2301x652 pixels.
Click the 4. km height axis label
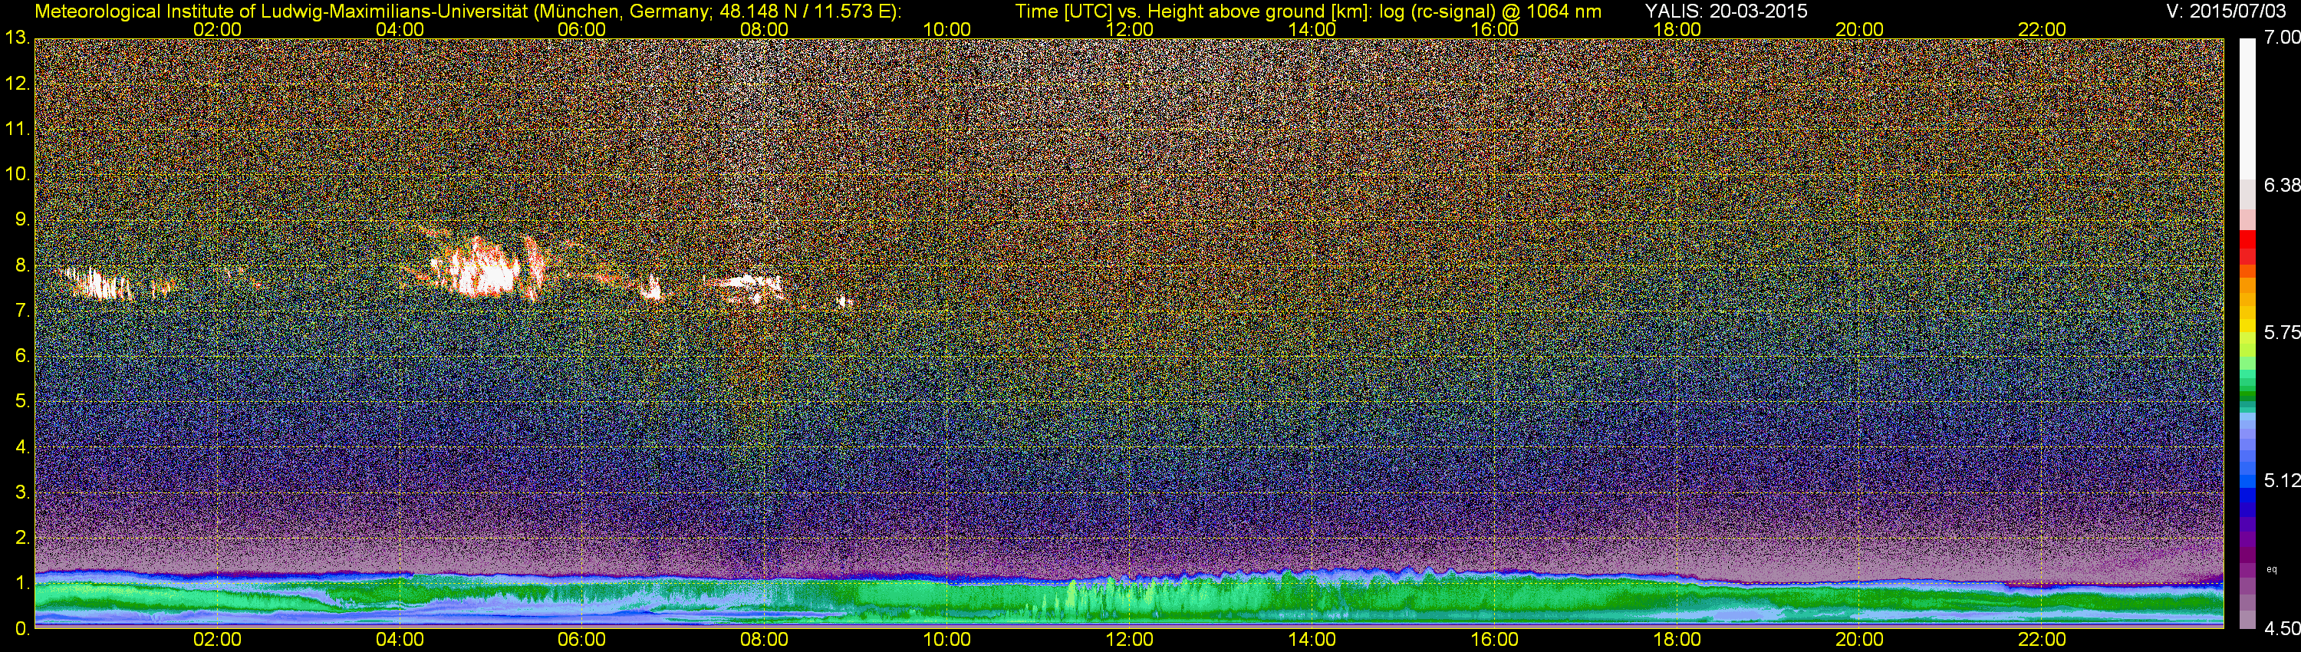[x=22, y=446]
